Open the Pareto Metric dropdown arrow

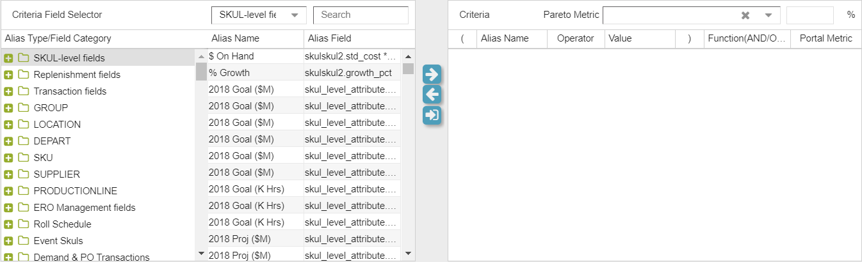[768, 15]
